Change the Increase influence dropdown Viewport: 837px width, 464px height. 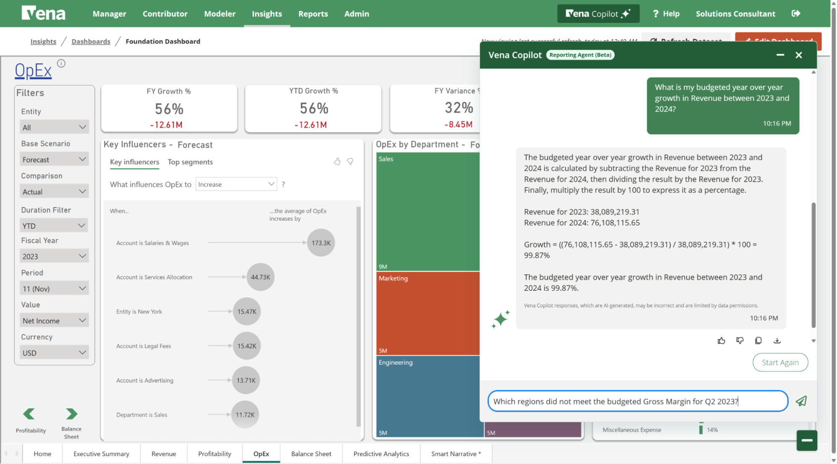(236, 184)
